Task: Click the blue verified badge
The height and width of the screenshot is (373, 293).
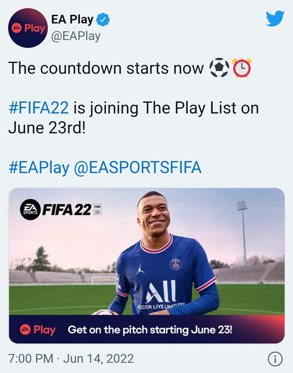Action: pyautogui.click(x=103, y=20)
